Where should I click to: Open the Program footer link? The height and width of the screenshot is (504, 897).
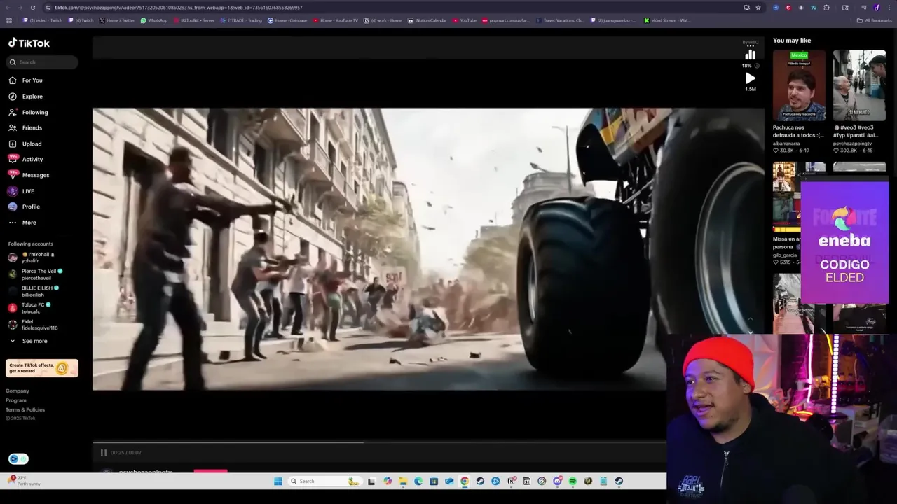16,400
